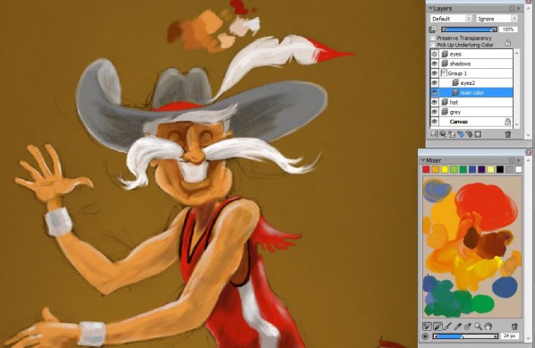Image resolution: width=535 pixels, height=348 pixels.
Task: Click the layer opacity percentage field
Action: coord(508,30)
